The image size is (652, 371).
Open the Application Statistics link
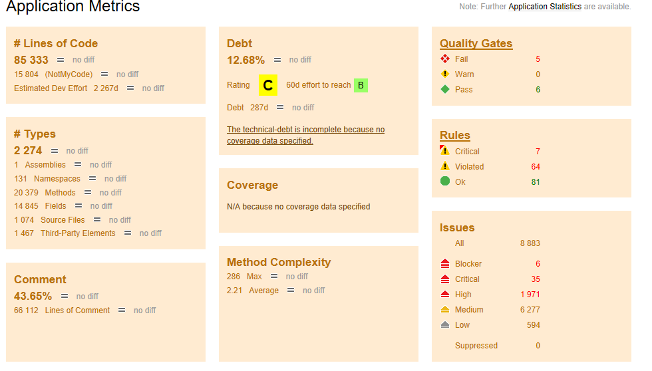click(545, 7)
